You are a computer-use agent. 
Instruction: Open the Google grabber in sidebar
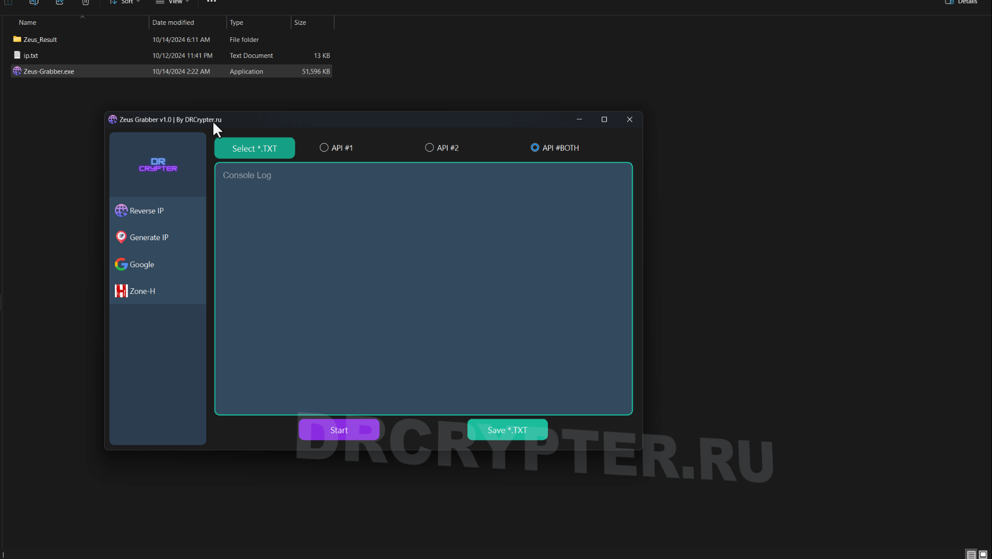pos(158,264)
